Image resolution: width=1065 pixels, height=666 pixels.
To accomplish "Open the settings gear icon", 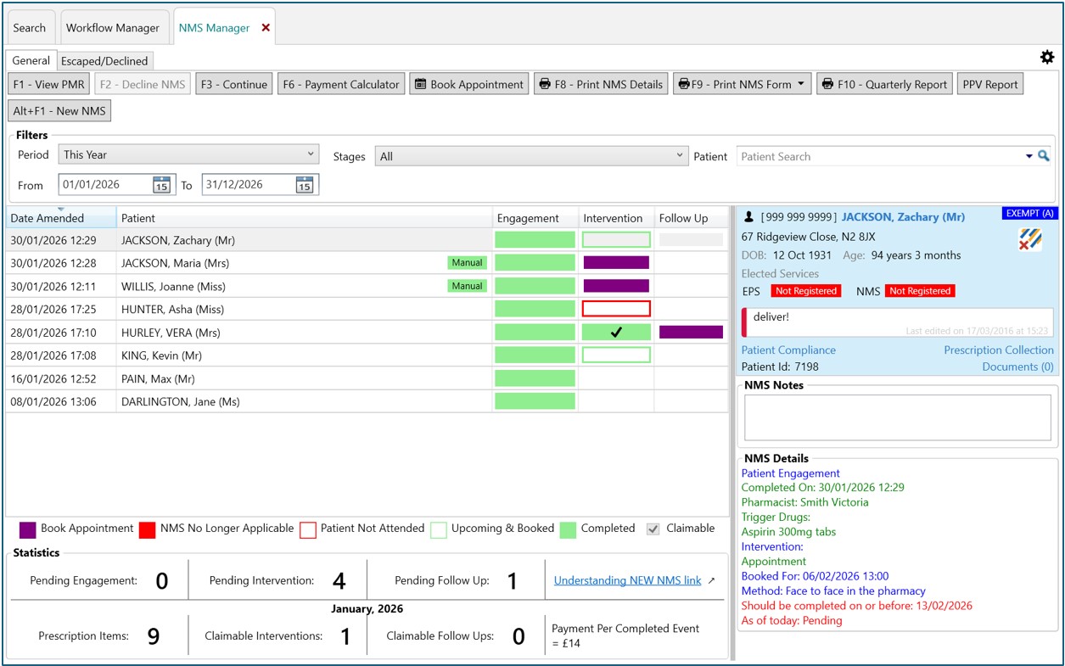I will coord(1047,58).
